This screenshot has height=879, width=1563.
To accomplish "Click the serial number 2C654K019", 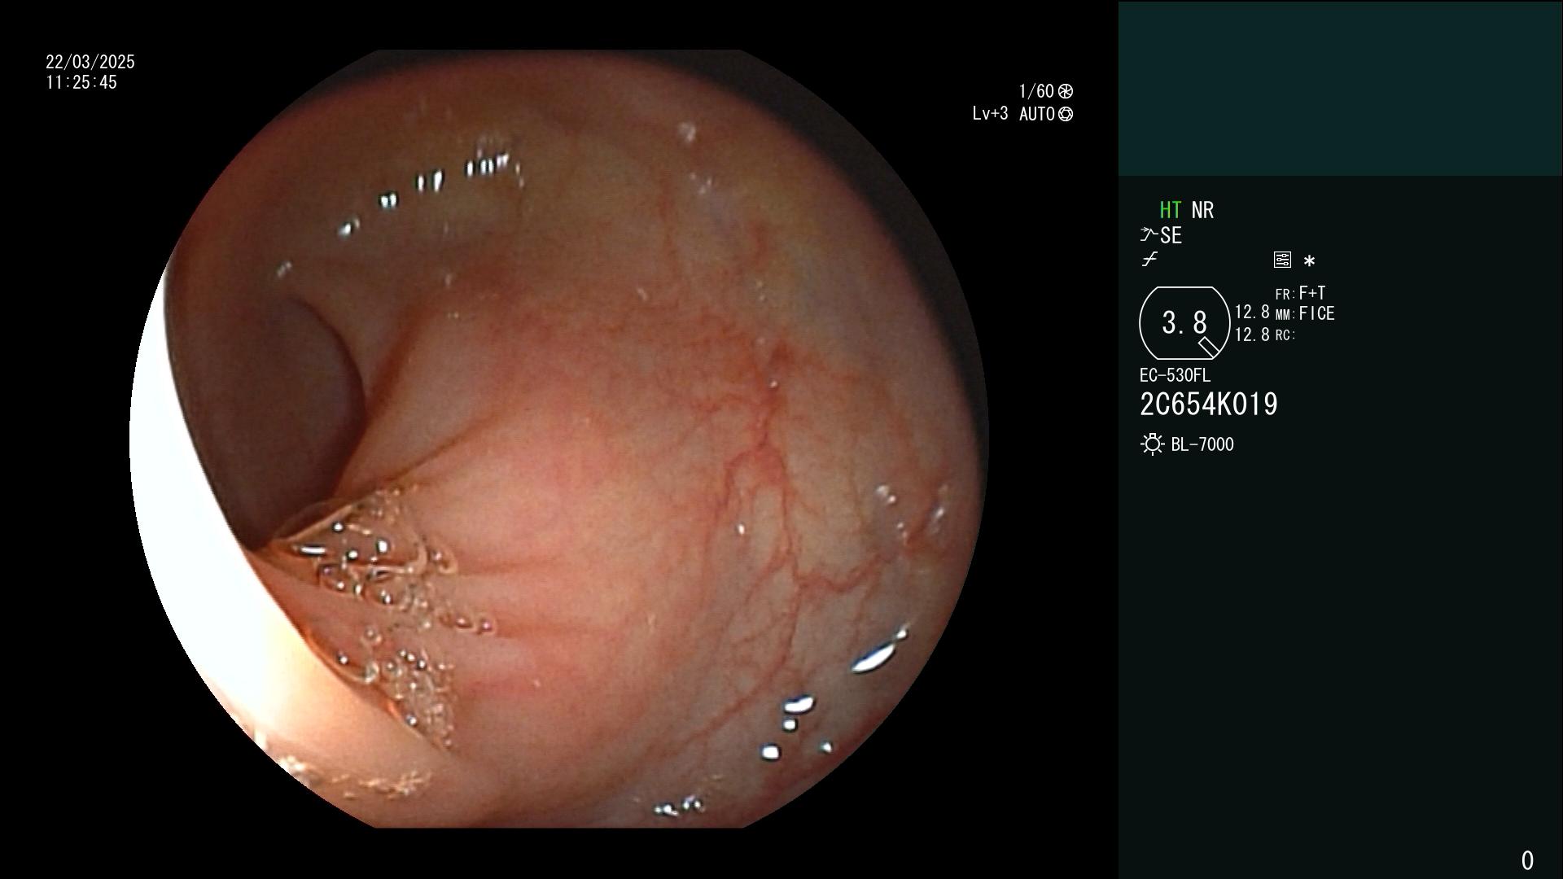I will [x=1209, y=404].
